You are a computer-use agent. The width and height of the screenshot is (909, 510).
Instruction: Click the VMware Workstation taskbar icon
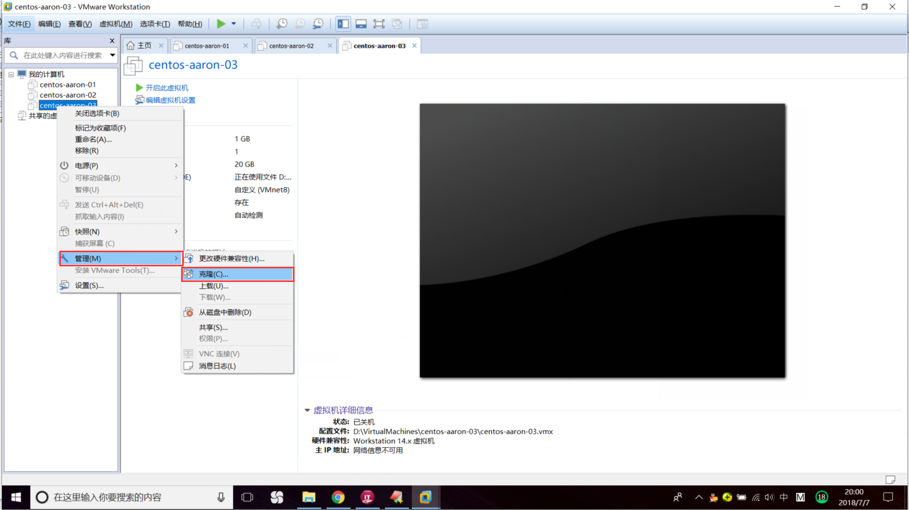click(x=426, y=497)
